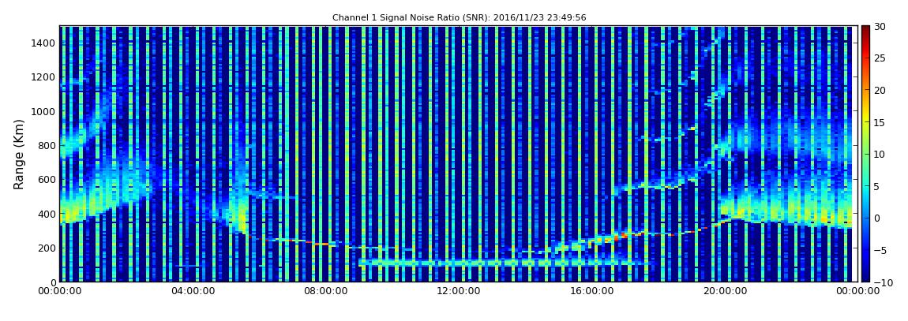Click the 600 range tick label
Screen dimensions: 908x321
tap(47, 179)
